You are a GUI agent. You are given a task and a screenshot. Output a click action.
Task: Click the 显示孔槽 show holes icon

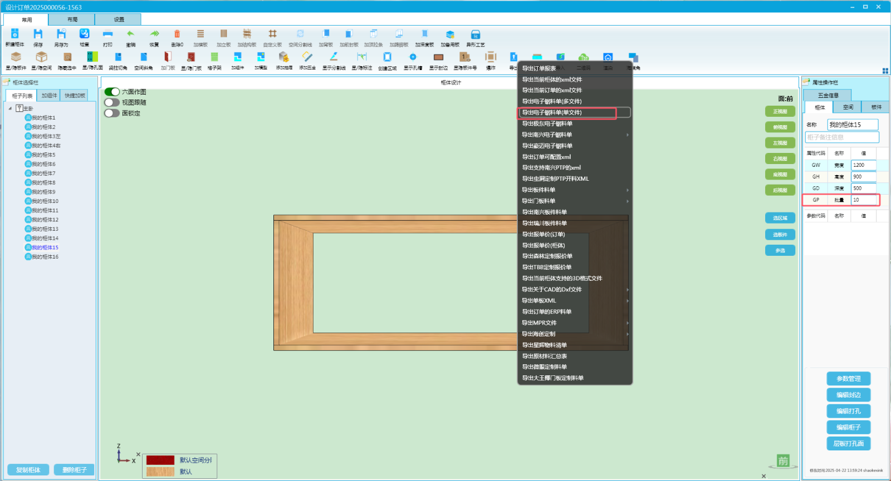pos(413,57)
